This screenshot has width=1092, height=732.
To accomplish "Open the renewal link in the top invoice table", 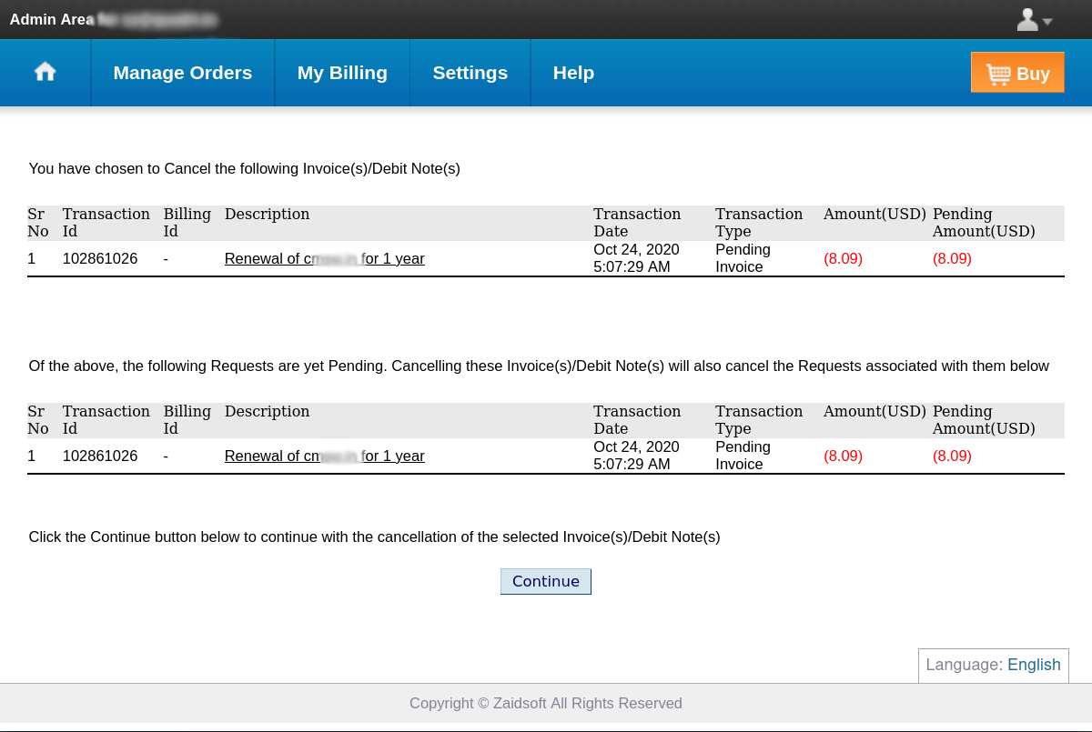I will point(324,259).
